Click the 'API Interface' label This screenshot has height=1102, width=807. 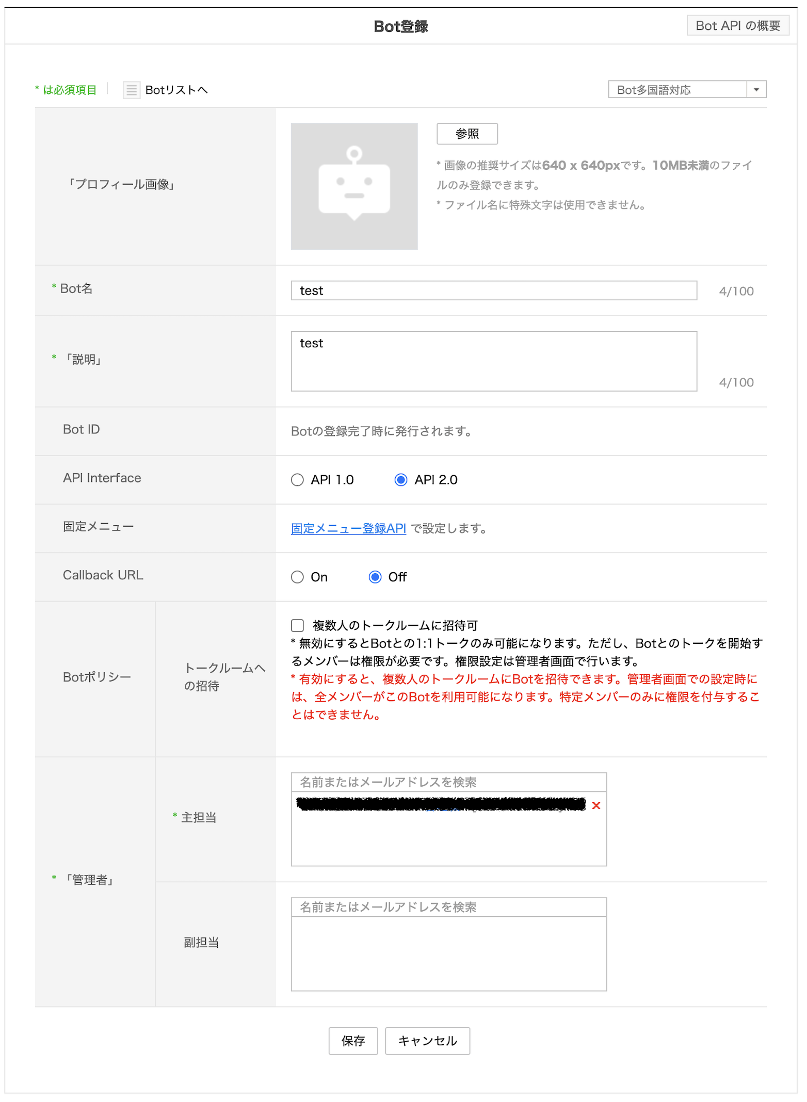102,478
